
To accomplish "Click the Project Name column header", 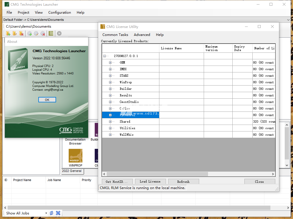I will pos(28,180).
